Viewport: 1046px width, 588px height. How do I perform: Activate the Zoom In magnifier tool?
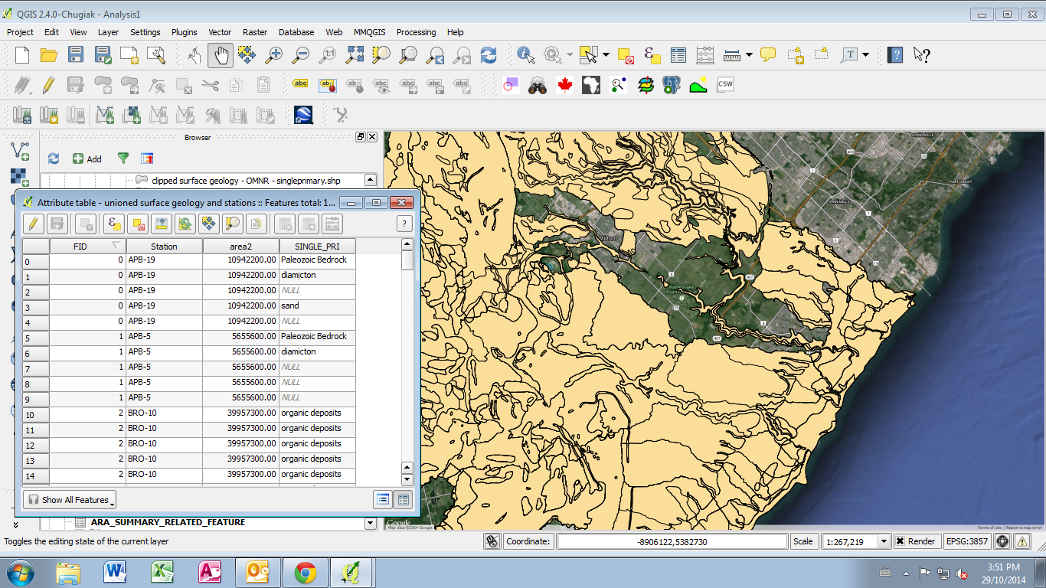[273, 55]
